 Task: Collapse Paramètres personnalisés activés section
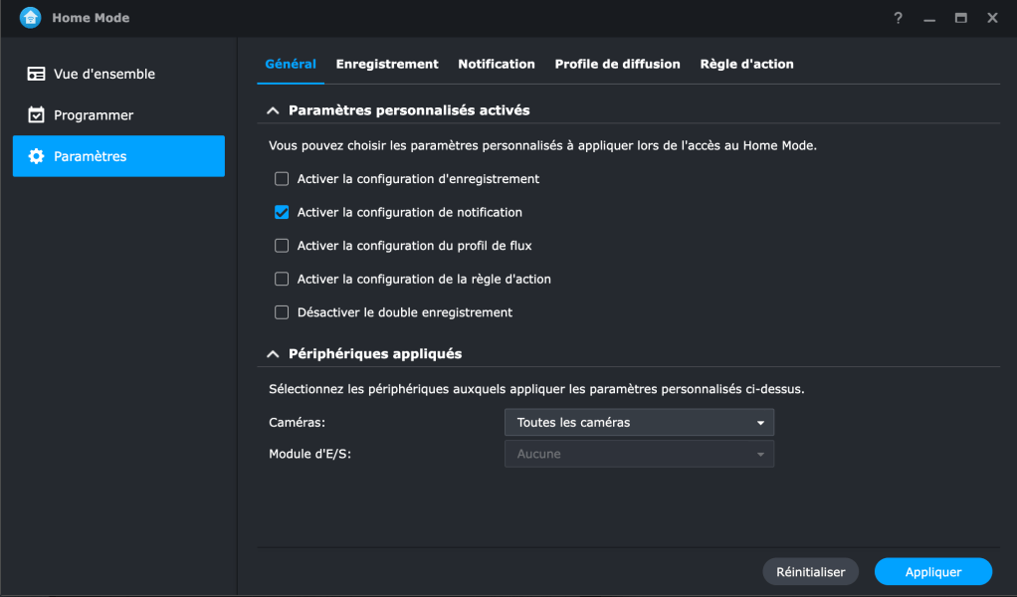click(x=272, y=110)
